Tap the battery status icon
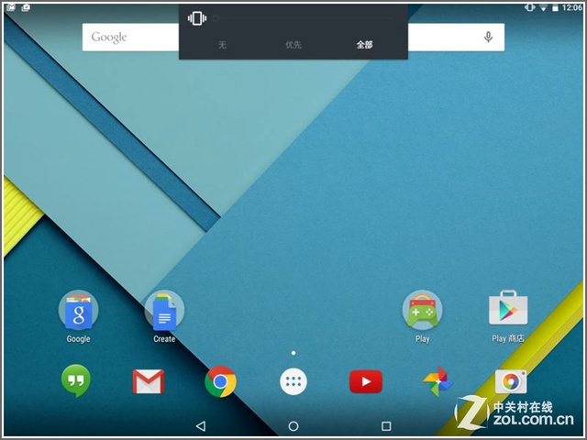This screenshot has width=587, height=440. pos(555,7)
